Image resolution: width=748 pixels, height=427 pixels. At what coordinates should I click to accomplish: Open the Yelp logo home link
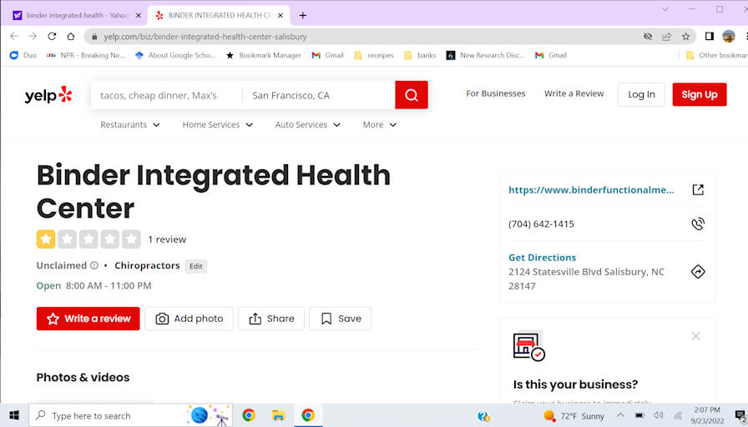(x=48, y=95)
